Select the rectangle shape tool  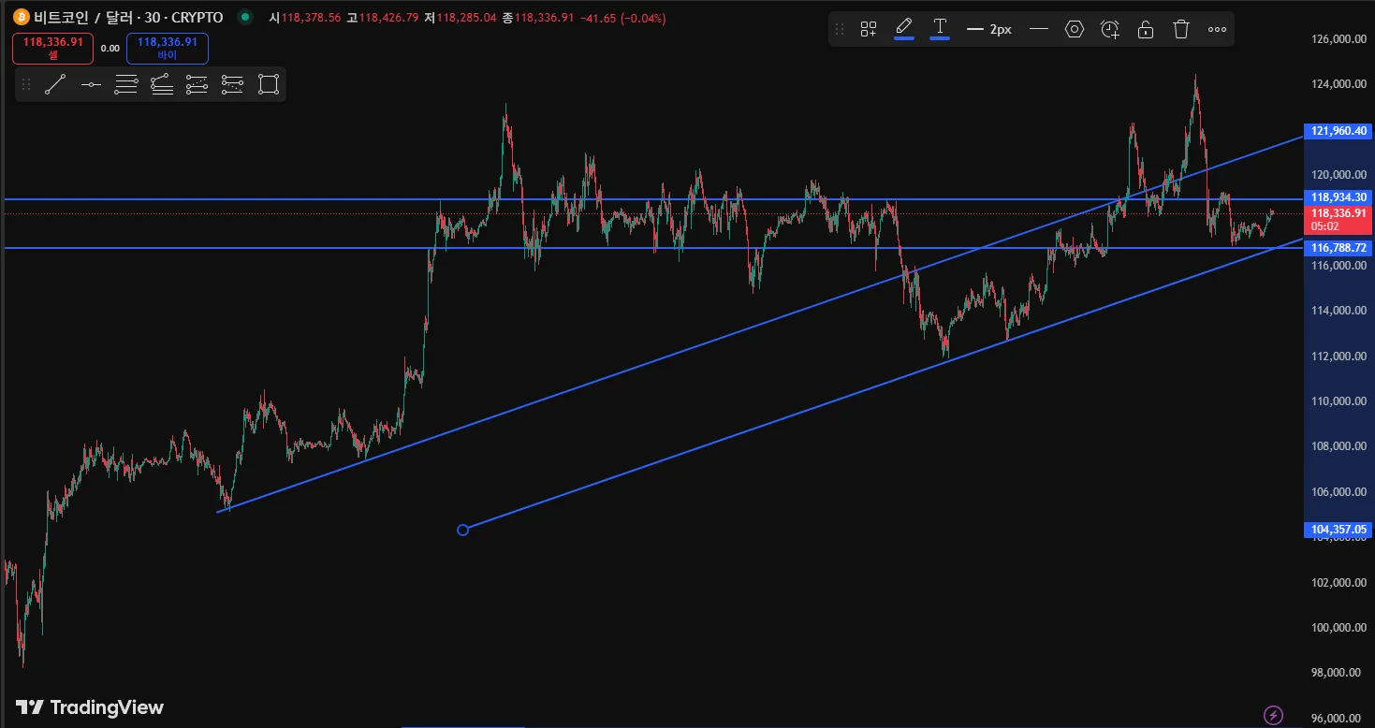269,84
